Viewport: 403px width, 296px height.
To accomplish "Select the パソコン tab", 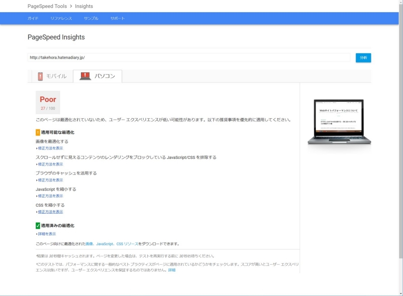I will pos(98,76).
